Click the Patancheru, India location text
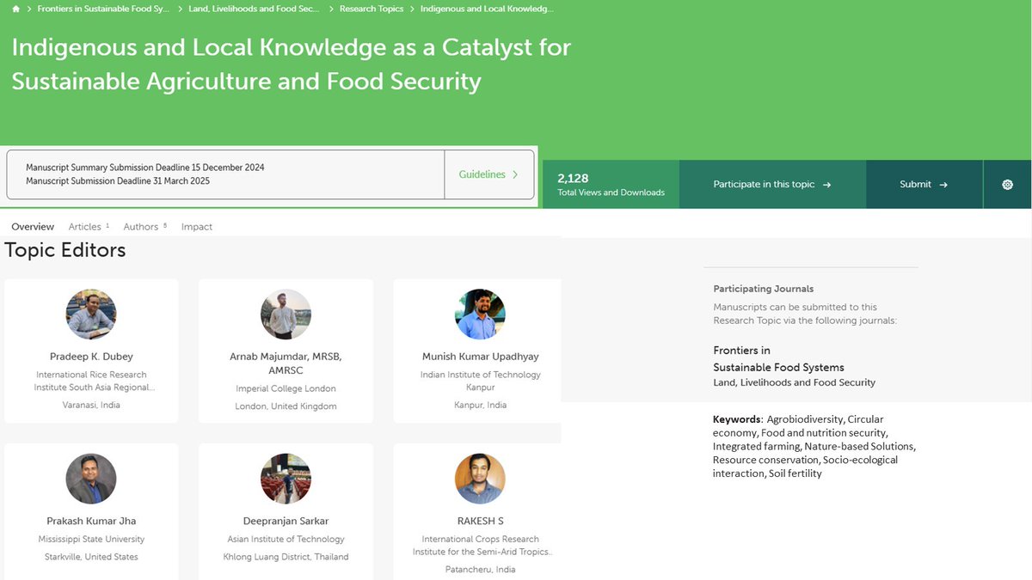The height and width of the screenshot is (580, 1032). point(481,570)
